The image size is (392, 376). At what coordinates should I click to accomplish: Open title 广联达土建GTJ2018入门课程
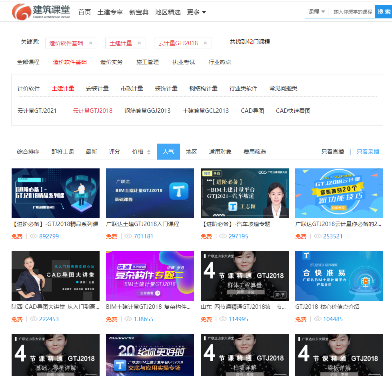tap(142, 224)
